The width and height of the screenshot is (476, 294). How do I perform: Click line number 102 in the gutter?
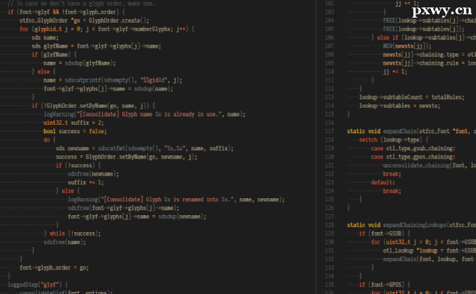pyautogui.click(x=330, y=4)
